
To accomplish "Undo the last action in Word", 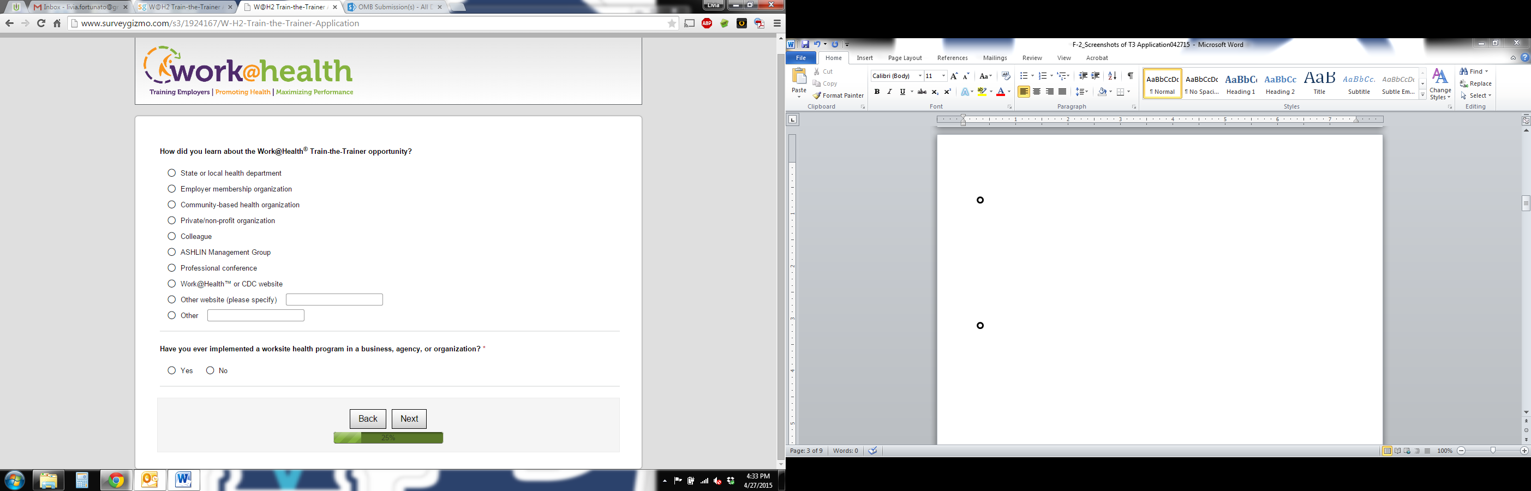I will pyautogui.click(x=817, y=45).
